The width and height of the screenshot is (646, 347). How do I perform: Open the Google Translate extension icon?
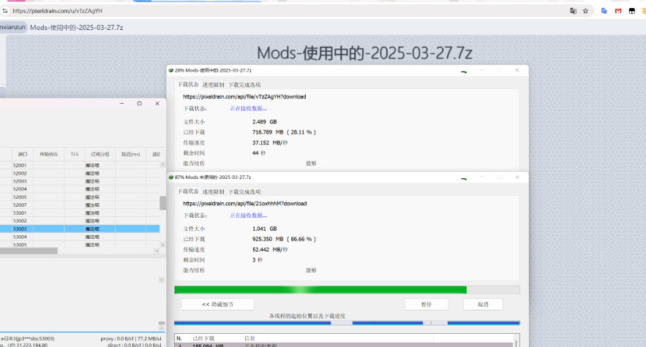(604, 11)
